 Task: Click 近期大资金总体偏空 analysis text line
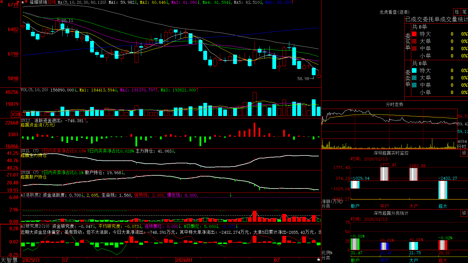171,232
